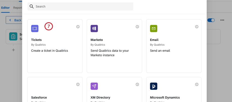Choose the Salesforce task card

(55, 90)
